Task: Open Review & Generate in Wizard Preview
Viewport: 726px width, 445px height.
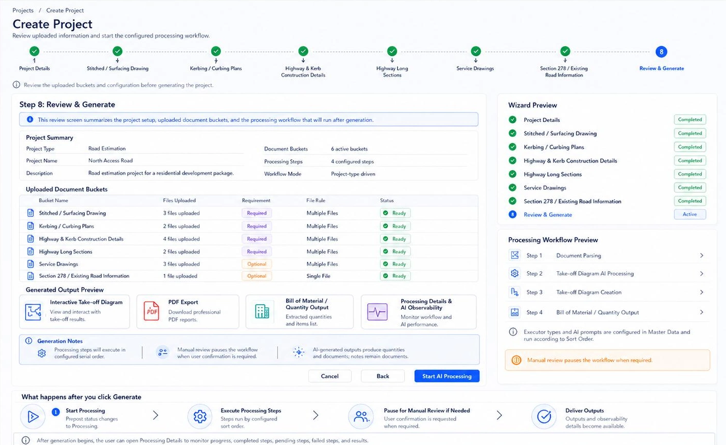Action: point(548,215)
